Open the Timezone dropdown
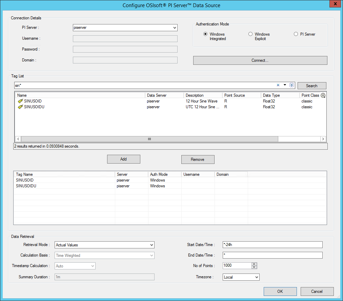This screenshot has height=301, width=343. pos(256,277)
